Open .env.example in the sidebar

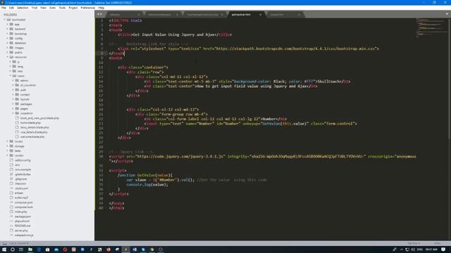tap(23, 169)
